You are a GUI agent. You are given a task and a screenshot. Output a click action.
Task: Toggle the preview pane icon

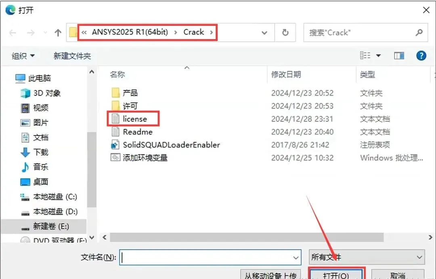point(399,56)
